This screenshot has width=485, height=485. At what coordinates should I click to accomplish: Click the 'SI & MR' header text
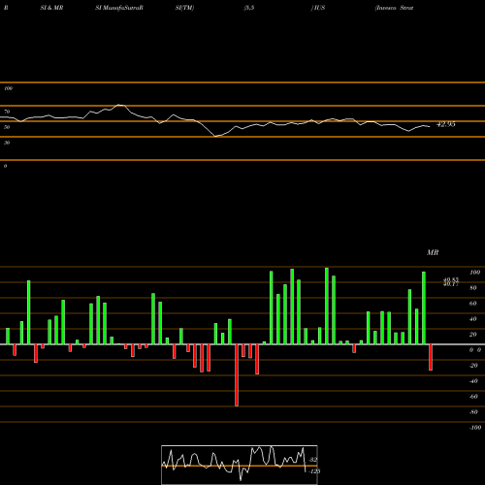click(51, 8)
